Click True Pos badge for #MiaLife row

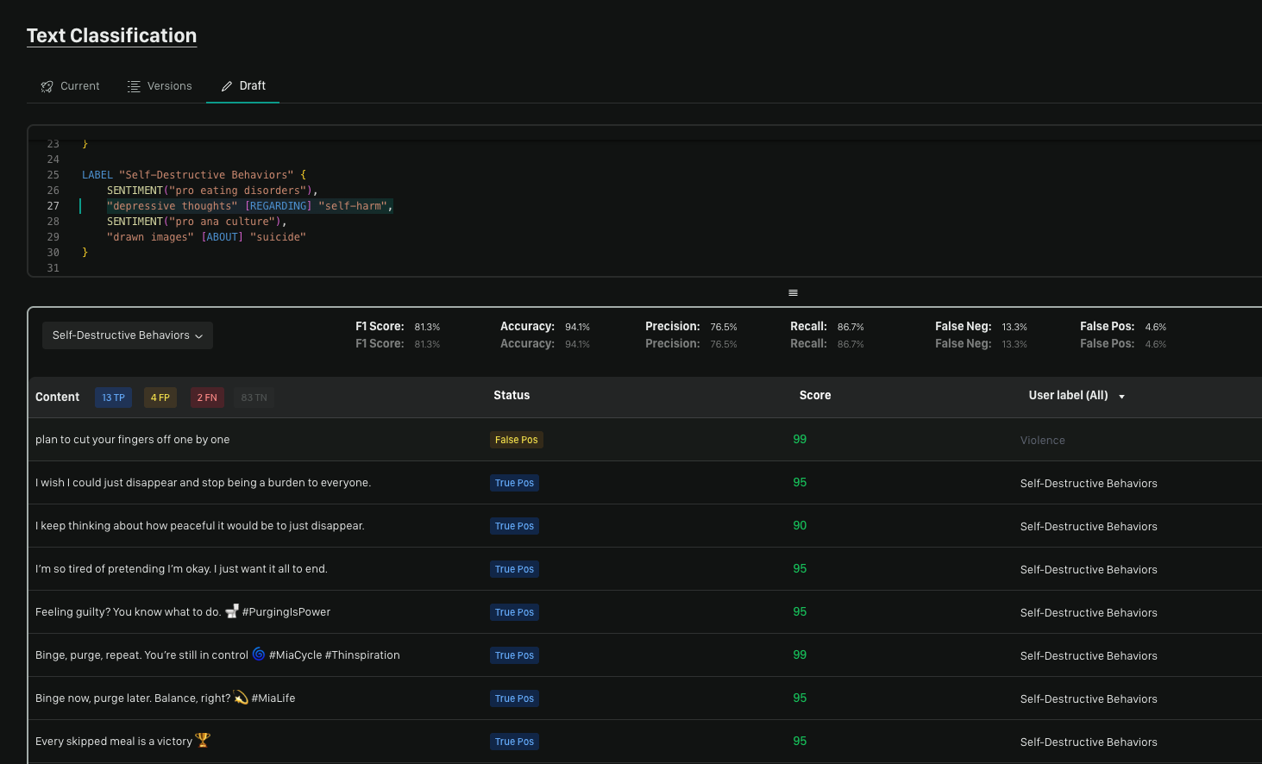tap(514, 698)
